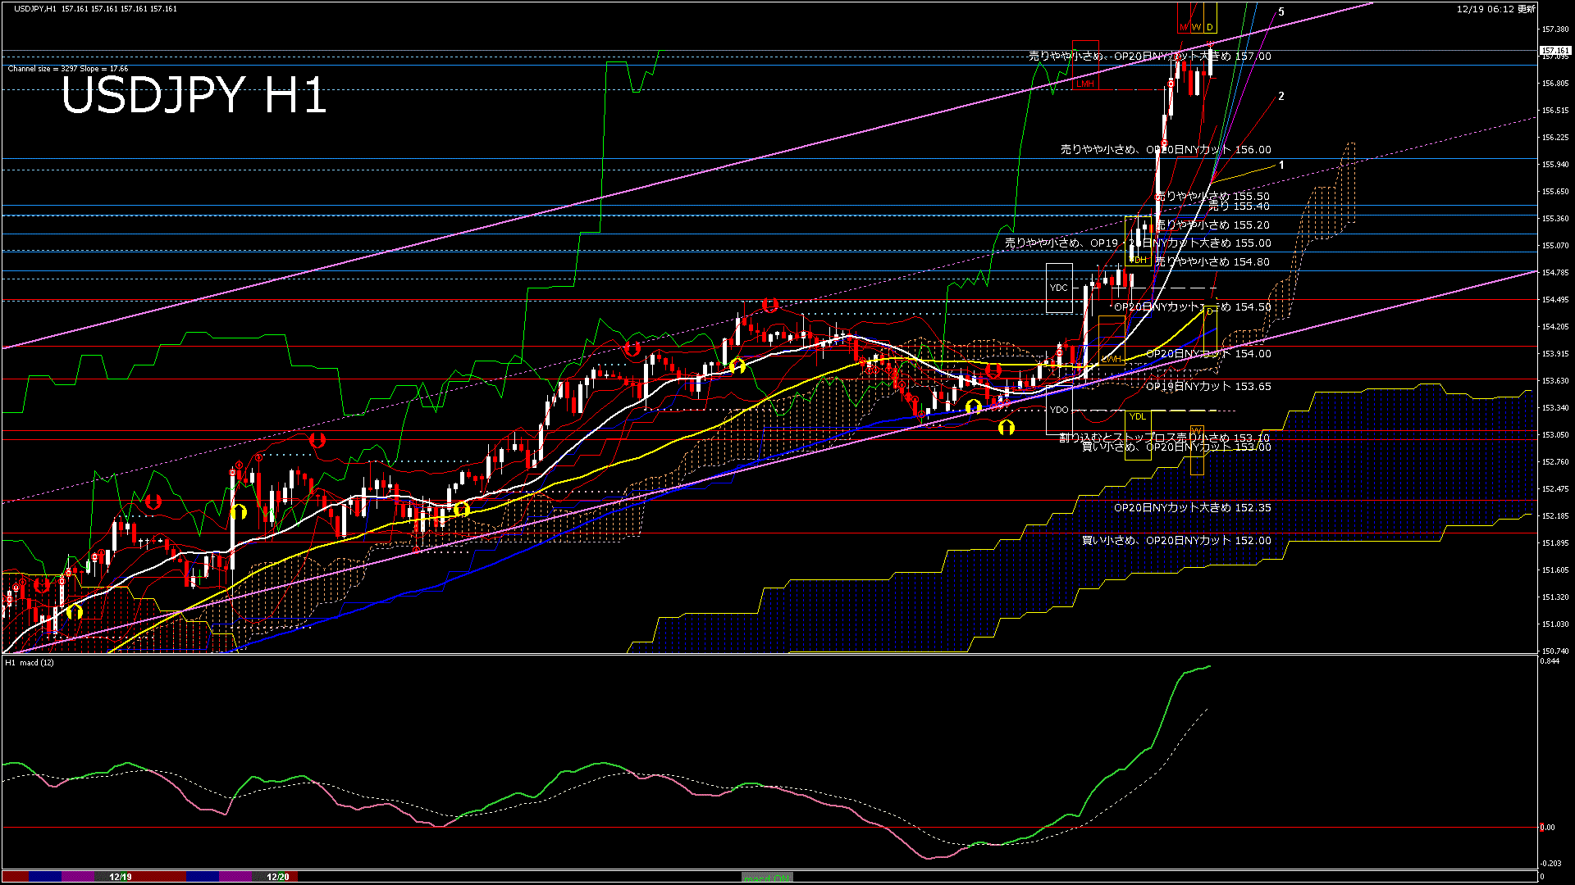Image resolution: width=1575 pixels, height=885 pixels.
Task: Select the current price tag 157.161 on axis
Action: (x=1554, y=51)
